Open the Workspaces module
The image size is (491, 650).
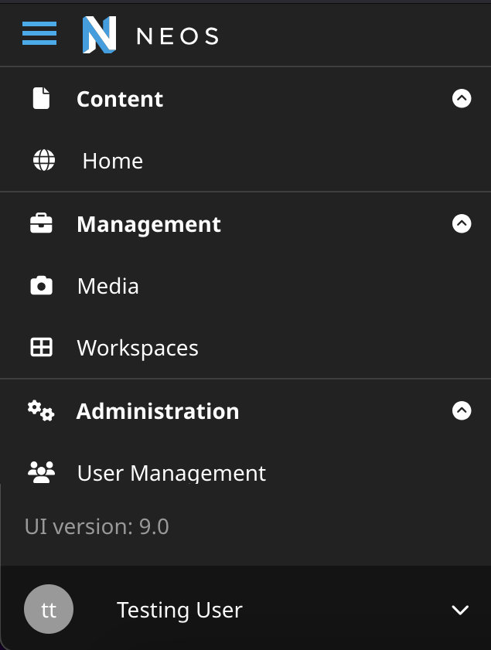(x=137, y=347)
